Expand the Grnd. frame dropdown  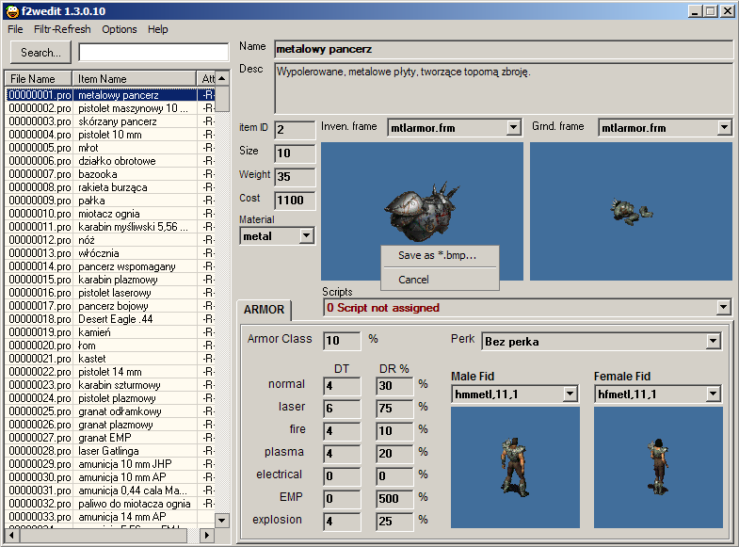724,128
